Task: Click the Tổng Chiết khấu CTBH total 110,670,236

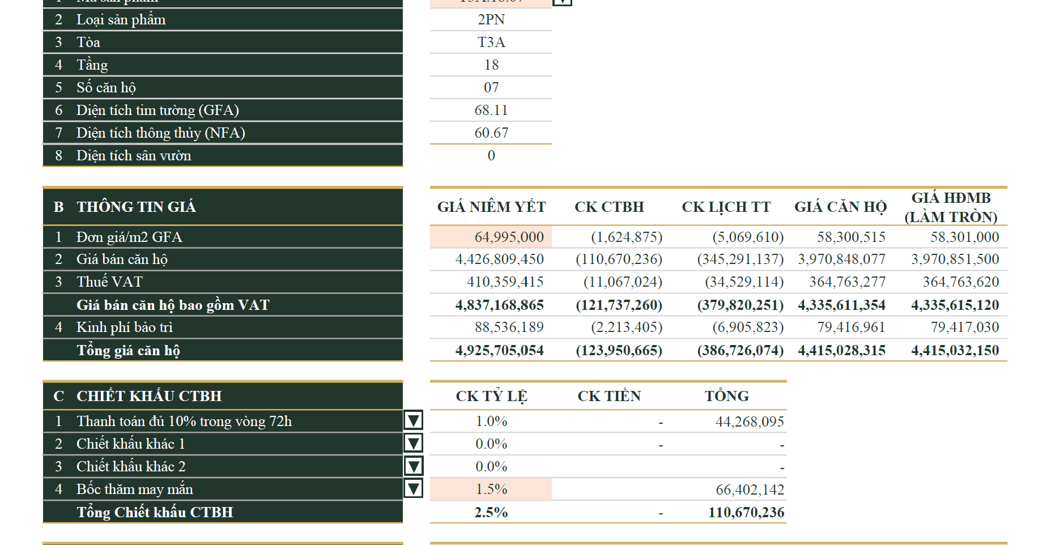Action: (746, 512)
